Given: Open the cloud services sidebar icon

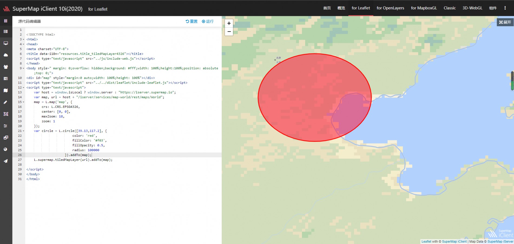Looking at the screenshot, I should tap(6, 55).
